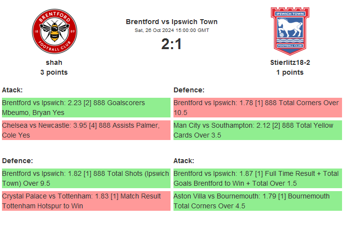Select the Goalscorers Mbeumo, Bryan bet row
344x226 pixels.
point(86,108)
